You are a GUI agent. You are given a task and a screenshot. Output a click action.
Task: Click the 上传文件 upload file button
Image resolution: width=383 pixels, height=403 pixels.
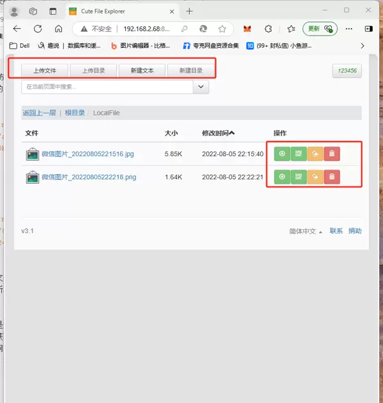(45, 70)
